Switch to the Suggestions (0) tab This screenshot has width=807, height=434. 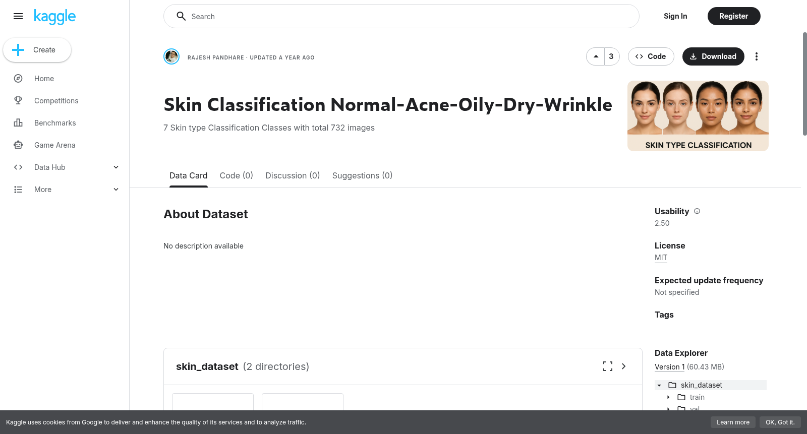(362, 175)
